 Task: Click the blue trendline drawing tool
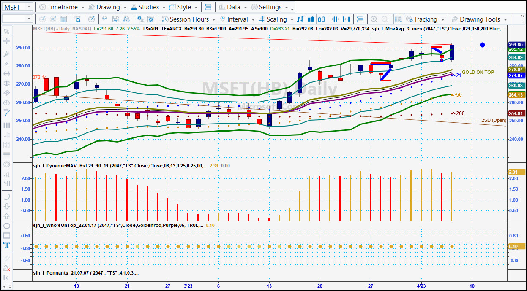pos(6,113)
